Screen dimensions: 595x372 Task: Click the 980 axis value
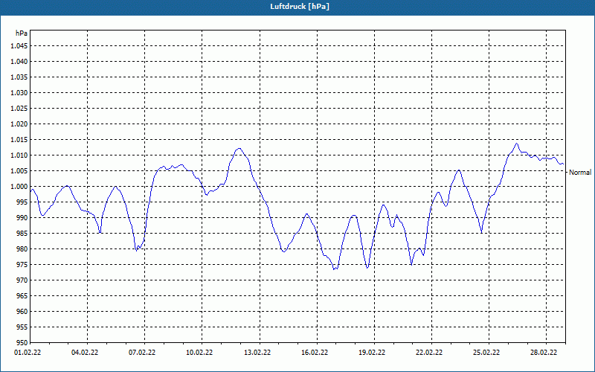pos(22,249)
